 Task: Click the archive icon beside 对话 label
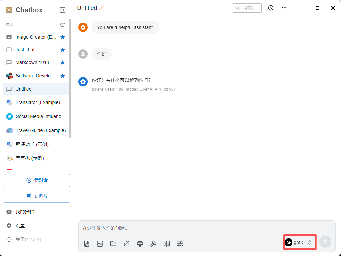click(62, 25)
